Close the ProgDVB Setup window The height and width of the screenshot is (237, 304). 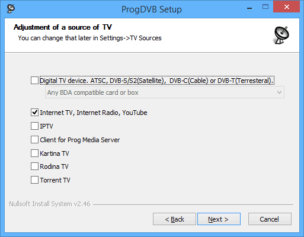point(287,7)
